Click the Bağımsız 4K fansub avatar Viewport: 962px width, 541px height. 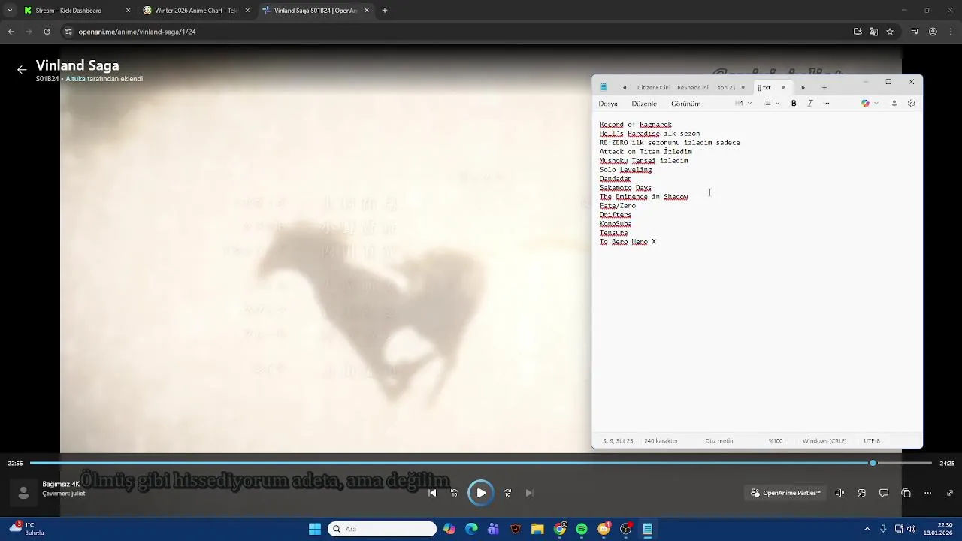point(23,493)
